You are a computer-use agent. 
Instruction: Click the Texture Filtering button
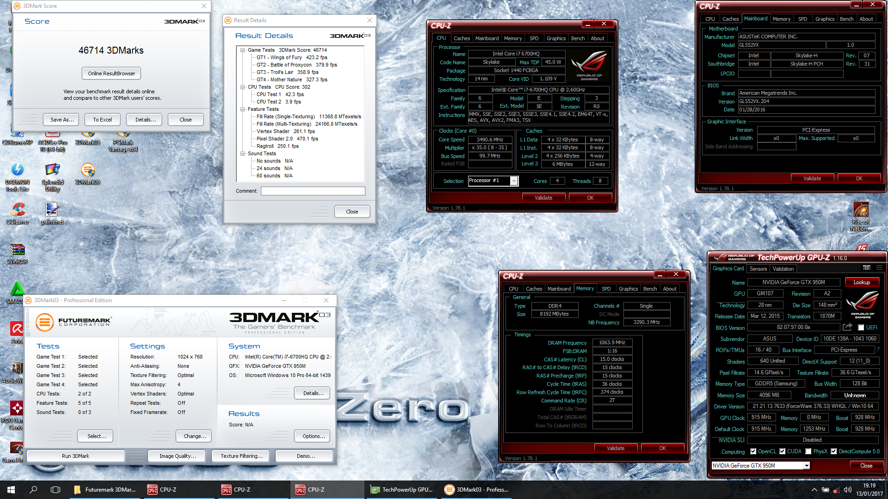click(x=241, y=456)
